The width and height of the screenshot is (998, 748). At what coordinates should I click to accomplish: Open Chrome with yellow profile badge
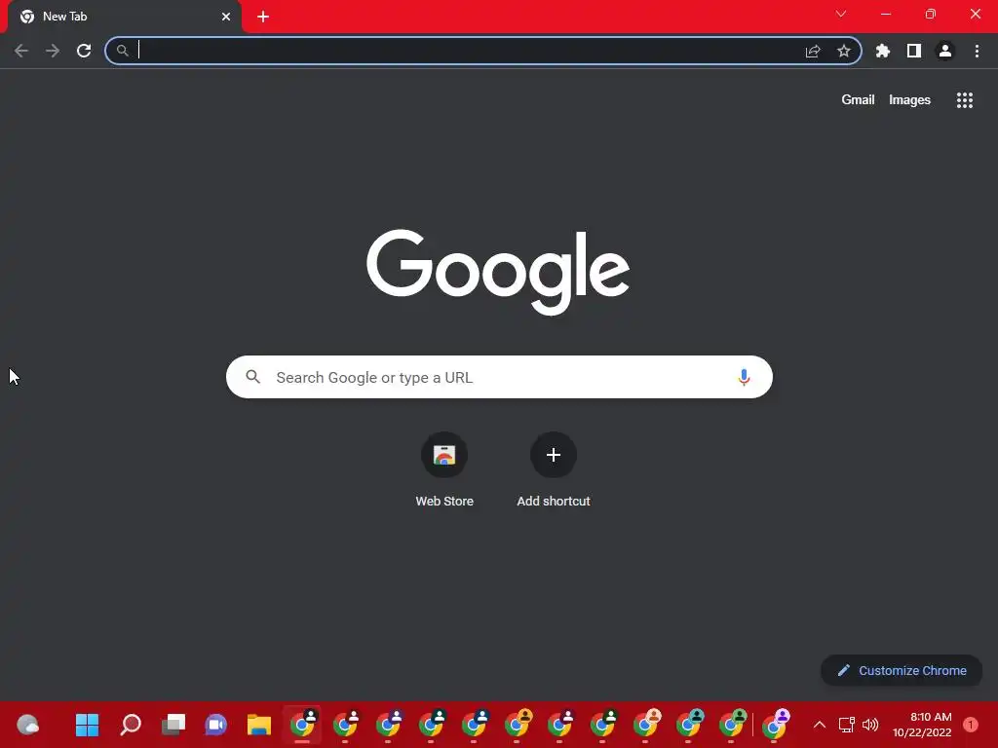coord(518,725)
